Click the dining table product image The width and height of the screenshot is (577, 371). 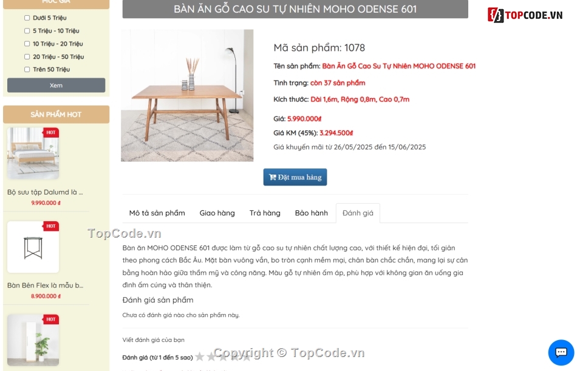pos(187,96)
